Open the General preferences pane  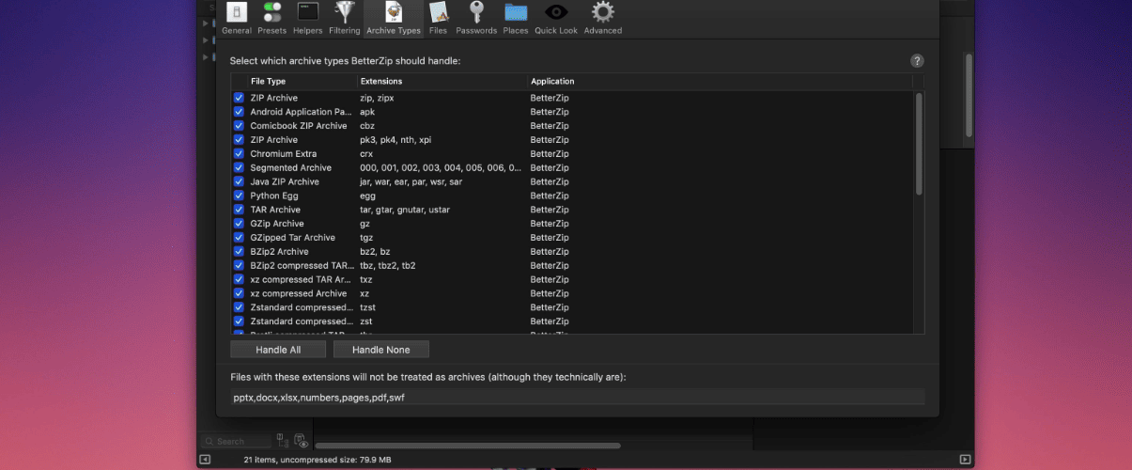point(237,18)
